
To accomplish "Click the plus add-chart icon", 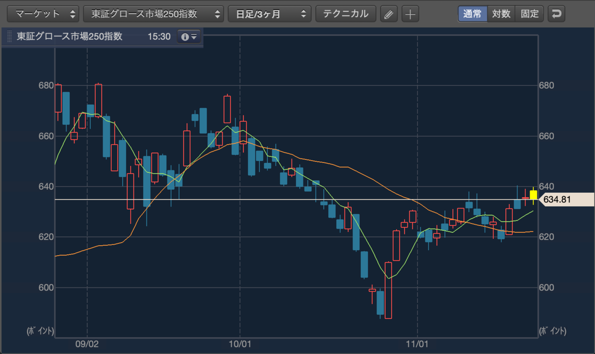I will (410, 14).
